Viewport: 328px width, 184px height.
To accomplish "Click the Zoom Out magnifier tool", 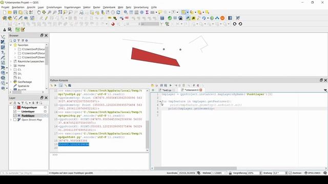I will pos(55,12).
